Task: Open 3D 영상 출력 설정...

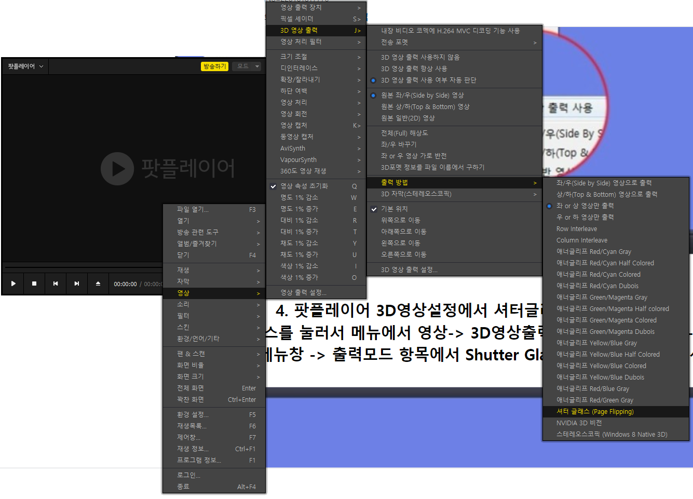Action: (x=454, y=270)
